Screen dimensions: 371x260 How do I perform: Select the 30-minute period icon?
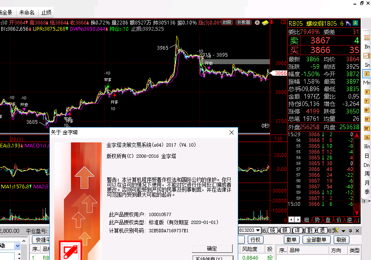point(367,128)
